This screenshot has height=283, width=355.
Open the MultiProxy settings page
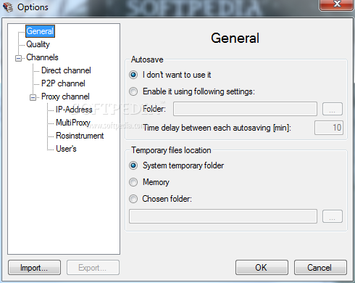pyautogui.click(x=73, y=123)
